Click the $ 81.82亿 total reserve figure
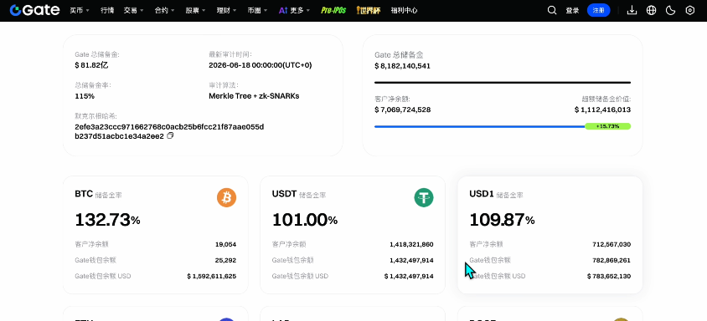Image resolution: width=707 pixels, height=321 pixels. click(91, 65)
